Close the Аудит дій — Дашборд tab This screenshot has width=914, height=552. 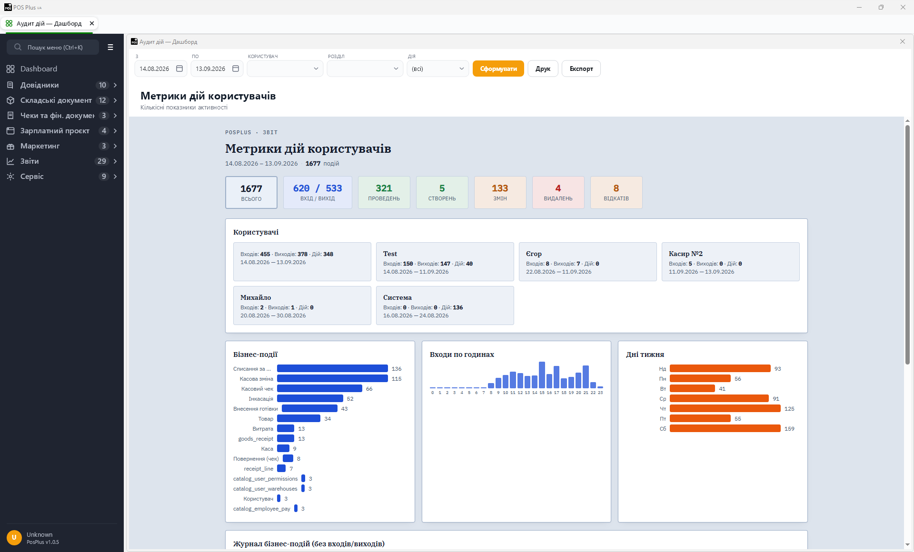[92, 23]
